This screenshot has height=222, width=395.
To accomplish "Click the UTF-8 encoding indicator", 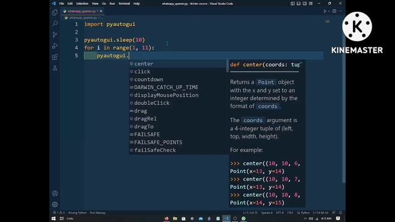I will click(280, 213).
